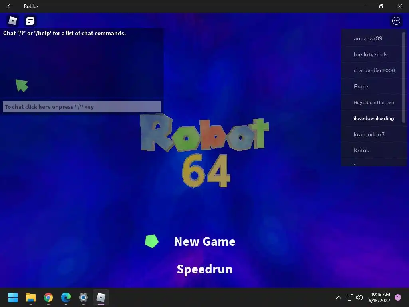Click the Robot 64 title logo

[204, 151]
